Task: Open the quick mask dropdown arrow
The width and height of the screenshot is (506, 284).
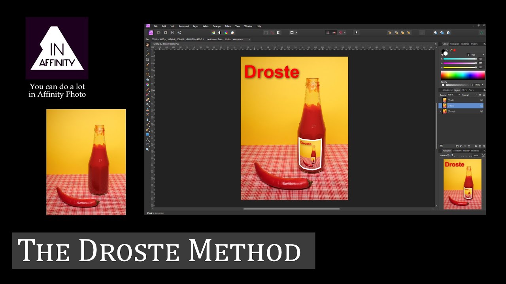Action: click(296, 33)
